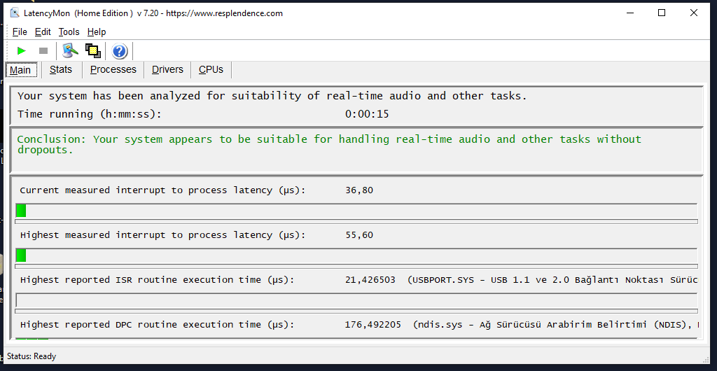Click the ISR routine execution time bar
Viewport: 717px width, 371px height.
tap(356, 300)
